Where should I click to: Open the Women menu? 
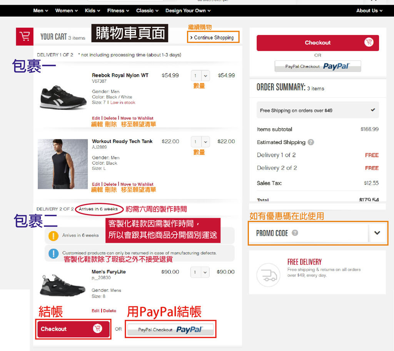(x=66, y=10)
